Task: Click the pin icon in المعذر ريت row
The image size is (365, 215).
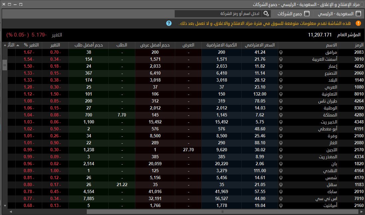Action: coord(281,157)
